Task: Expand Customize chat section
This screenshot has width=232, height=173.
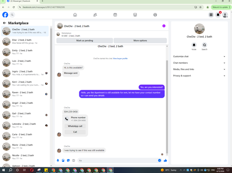Action: pos(199,56)
